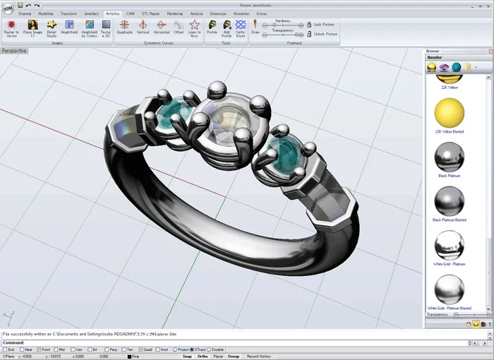Toggle the Project osnap option
Screen dimensions: 494x360
[x=175, y=349]
